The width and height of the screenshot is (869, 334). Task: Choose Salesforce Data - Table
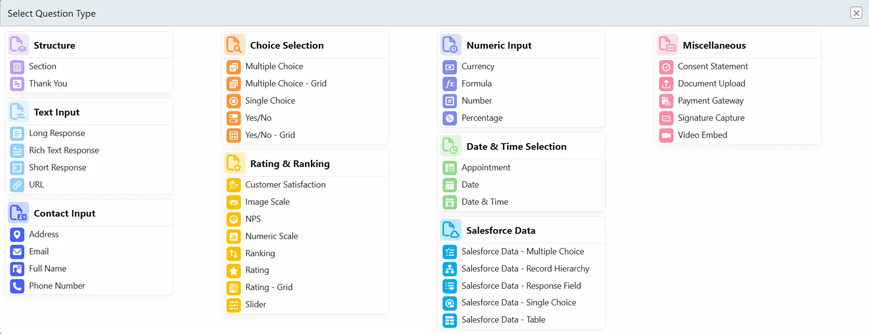click(503, 320)
